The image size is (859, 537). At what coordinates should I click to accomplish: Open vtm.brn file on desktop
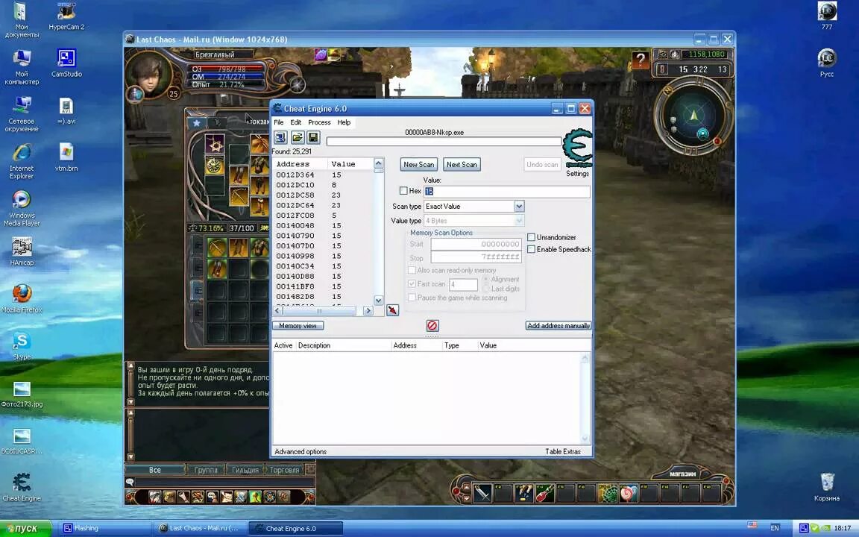[66, 157]
